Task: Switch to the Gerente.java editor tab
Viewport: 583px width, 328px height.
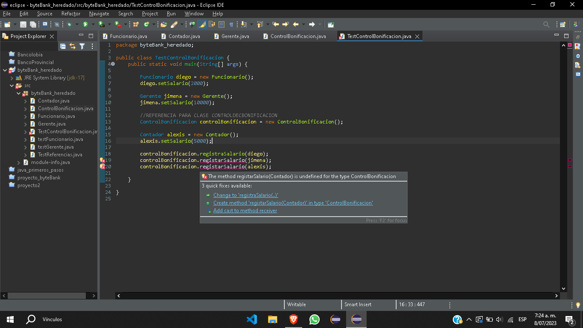Action: 232,36
